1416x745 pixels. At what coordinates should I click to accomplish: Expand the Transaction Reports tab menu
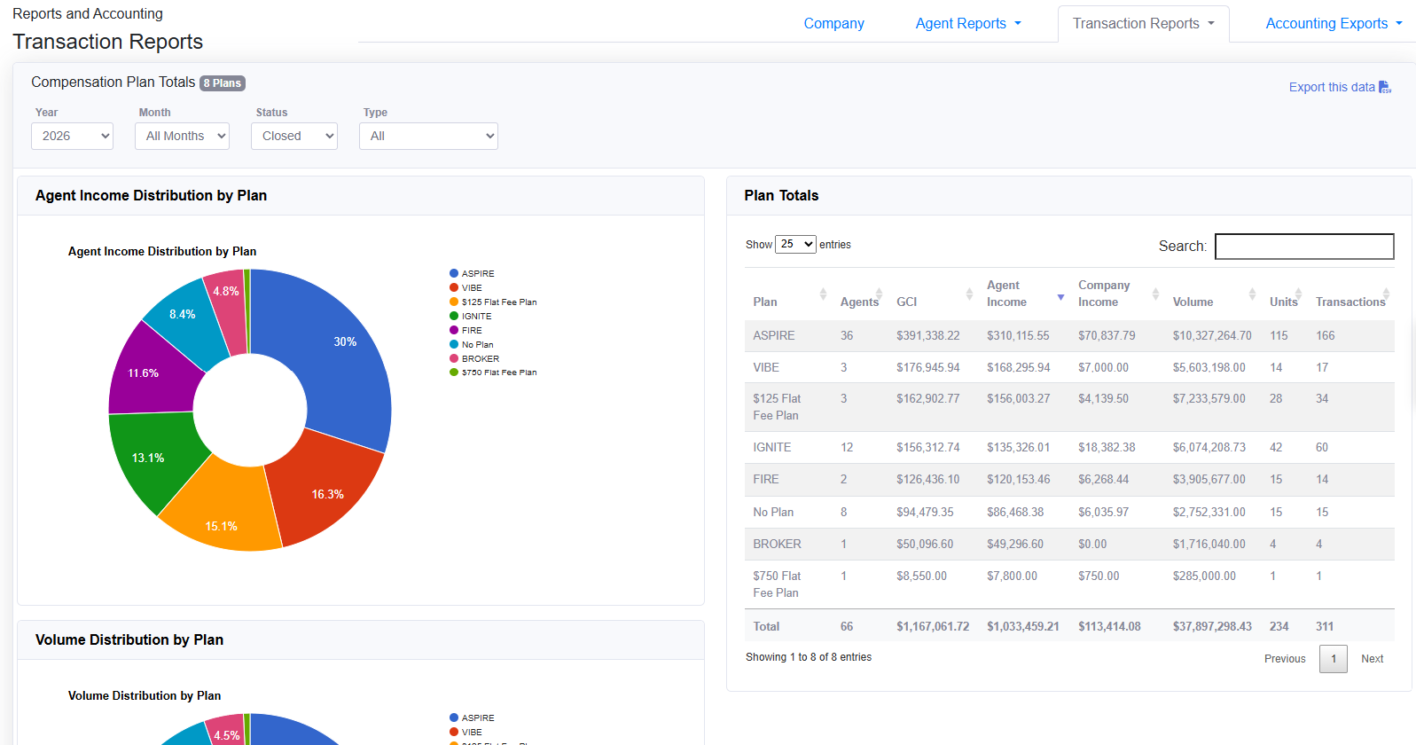tap(1143, 23)
